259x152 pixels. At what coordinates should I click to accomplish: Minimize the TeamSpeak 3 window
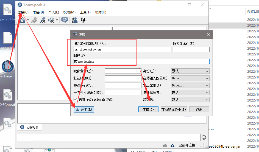(177, 5)
